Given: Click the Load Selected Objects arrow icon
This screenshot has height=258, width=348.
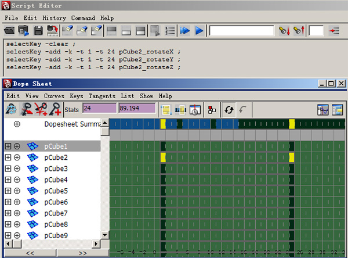Looking at the screenshot, I should [243, 110].
